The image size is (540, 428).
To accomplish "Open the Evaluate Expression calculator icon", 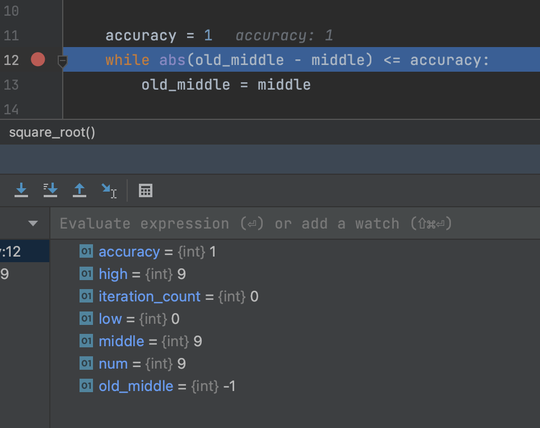I will tap(146, 190).
